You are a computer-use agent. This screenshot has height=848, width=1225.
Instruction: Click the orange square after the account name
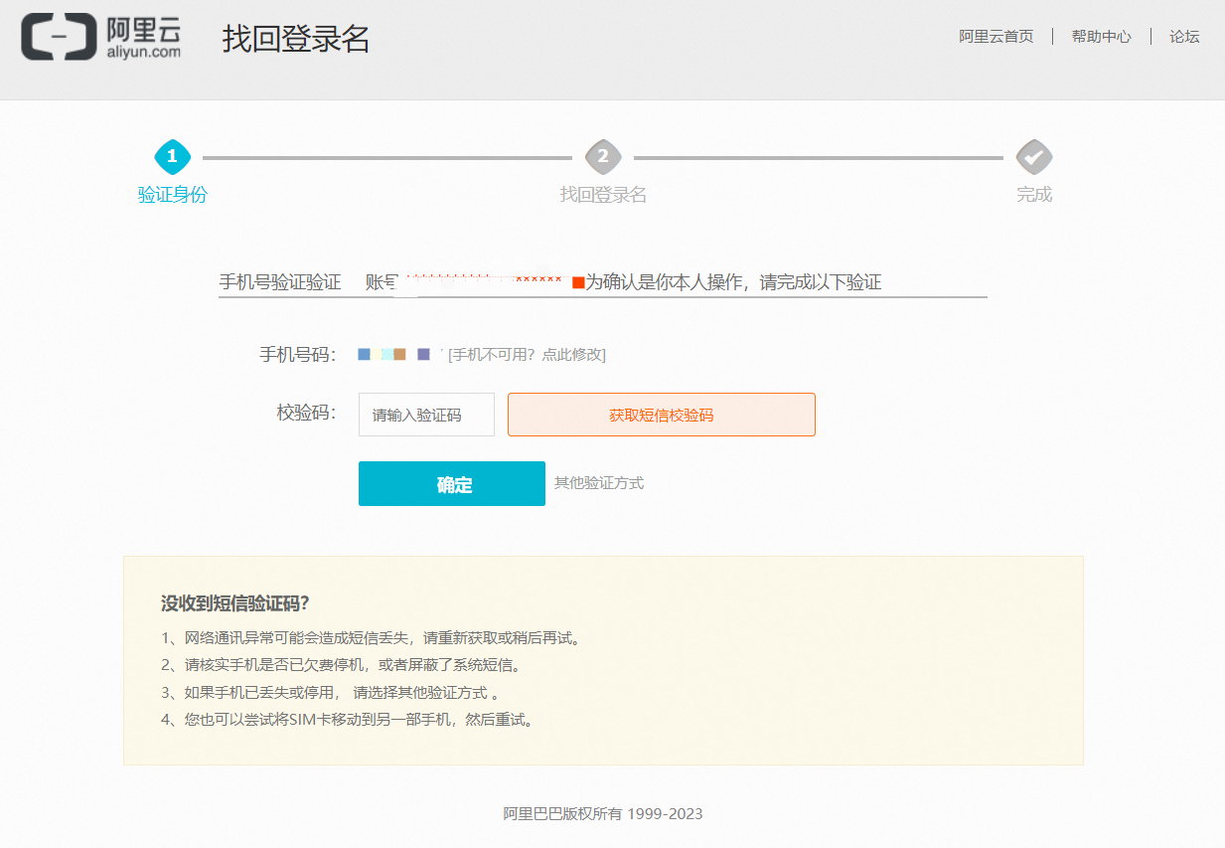[578, 282]
